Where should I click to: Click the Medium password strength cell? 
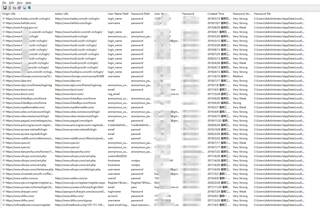pyautogui.click(x=238, y=76)
